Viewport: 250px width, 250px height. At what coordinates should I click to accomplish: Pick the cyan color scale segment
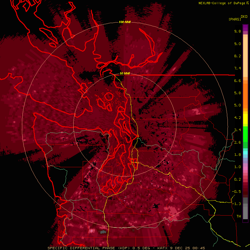click(245, 152)
